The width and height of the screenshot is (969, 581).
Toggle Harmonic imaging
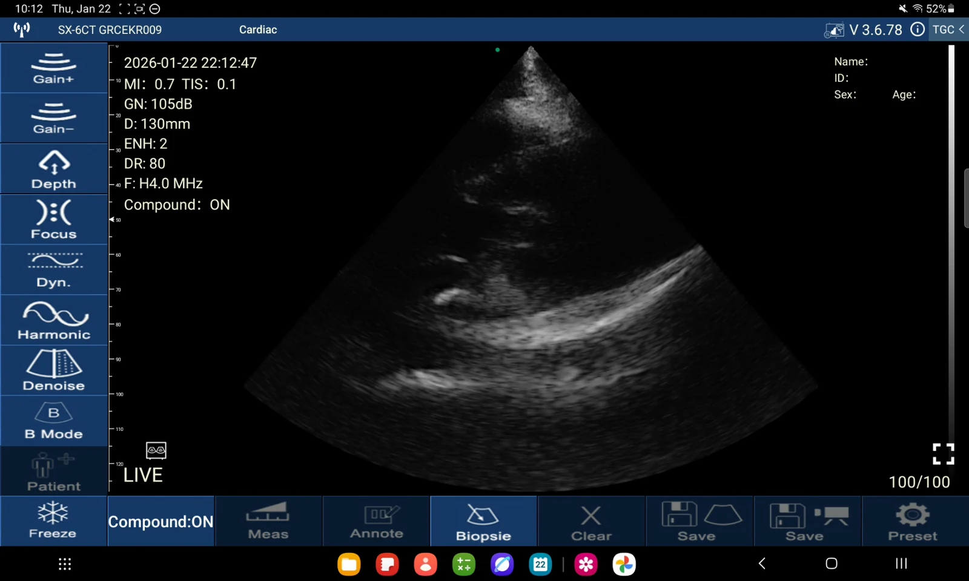(x=54, y=320)
